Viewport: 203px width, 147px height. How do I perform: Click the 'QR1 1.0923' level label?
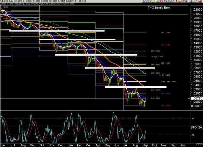166,63
